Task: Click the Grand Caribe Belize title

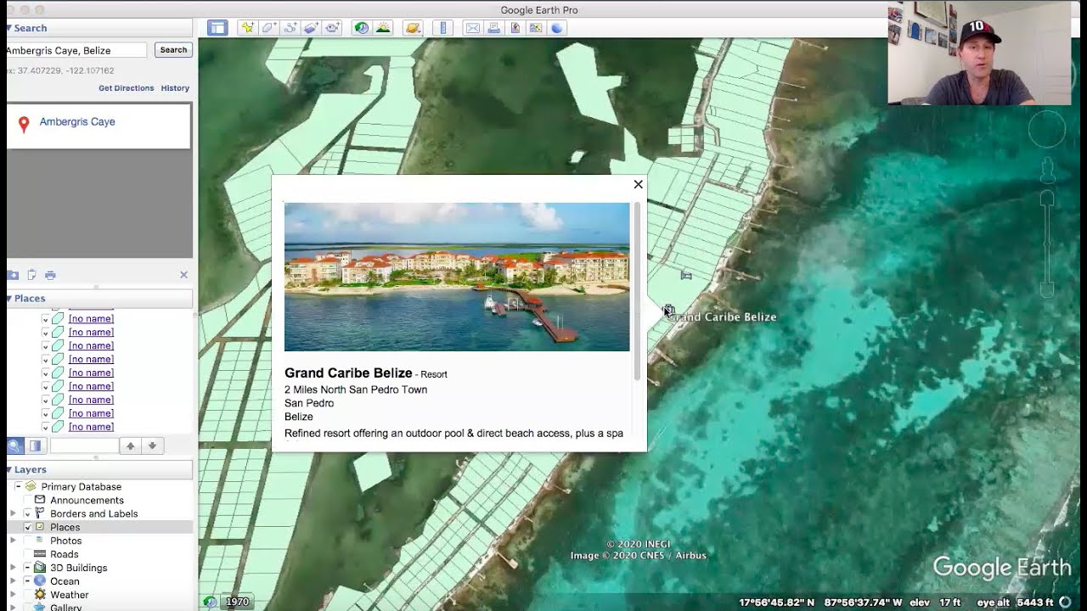Action: point(348,373)
